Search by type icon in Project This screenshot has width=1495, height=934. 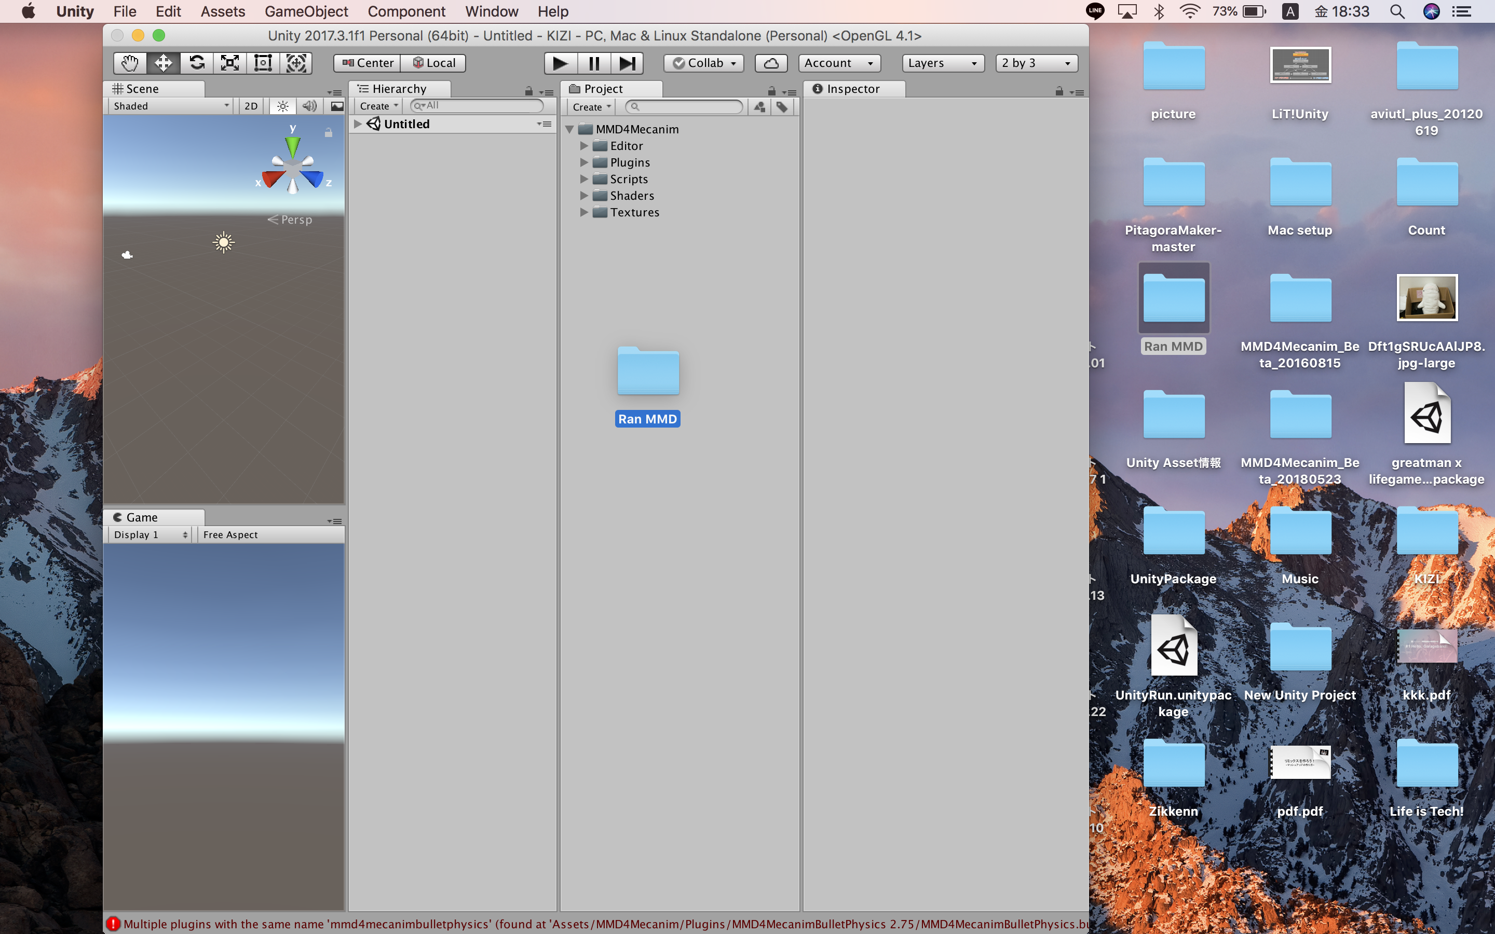tap(760, 107)
